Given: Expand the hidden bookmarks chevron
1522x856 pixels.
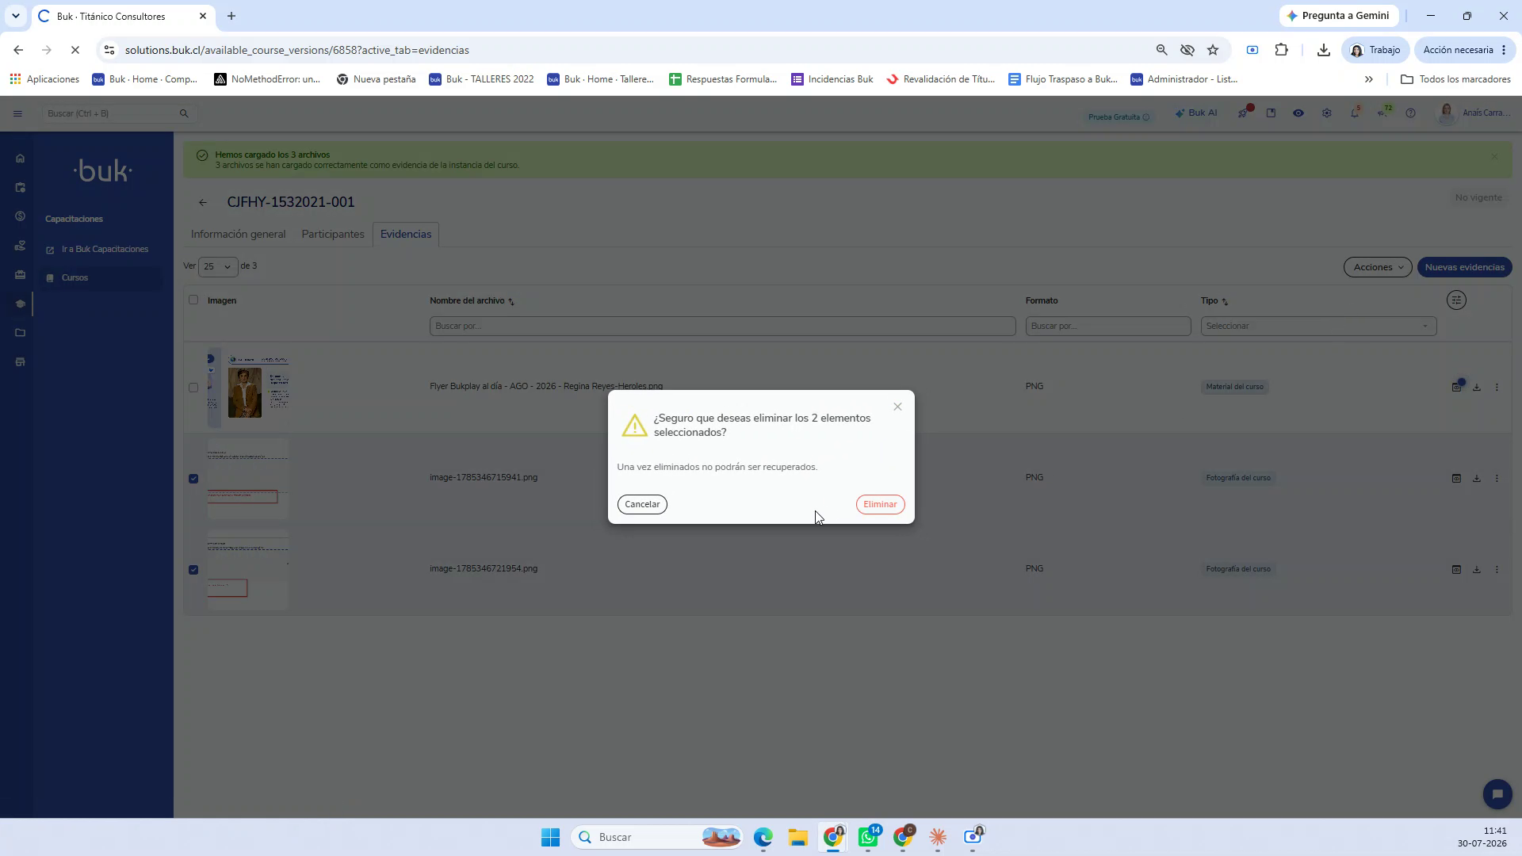Looking at the screenshot, I should [x=1368, y=79].
